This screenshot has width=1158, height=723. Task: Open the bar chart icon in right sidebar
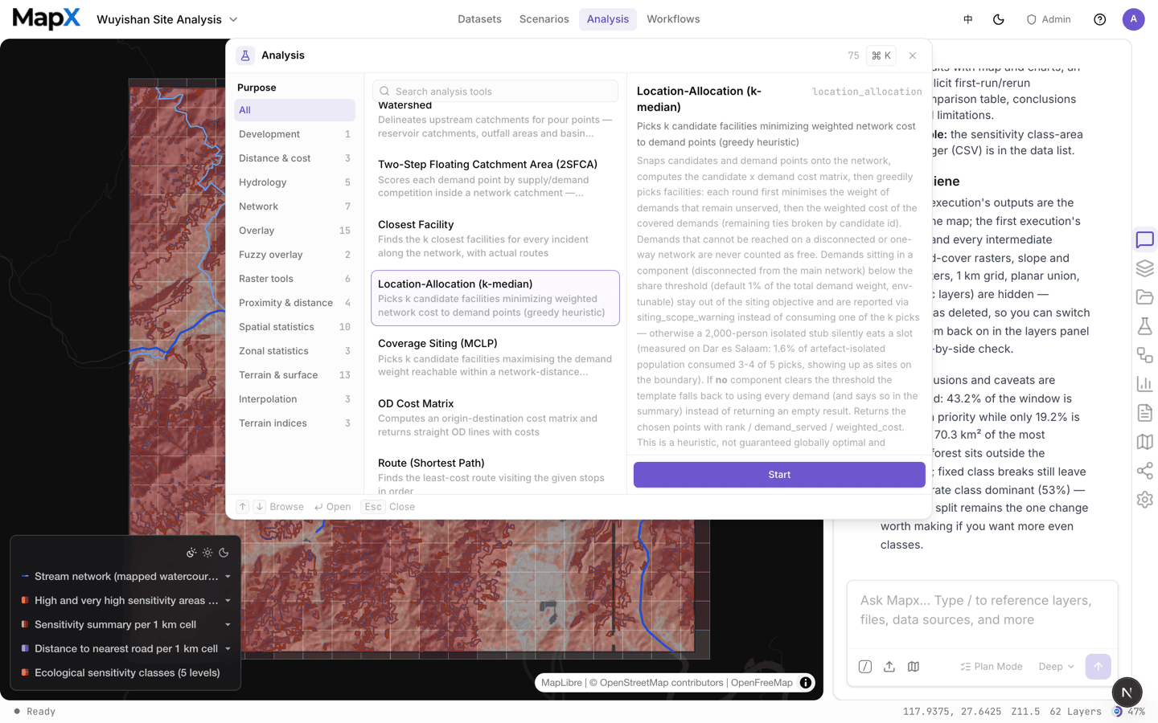coord(1144,384)
